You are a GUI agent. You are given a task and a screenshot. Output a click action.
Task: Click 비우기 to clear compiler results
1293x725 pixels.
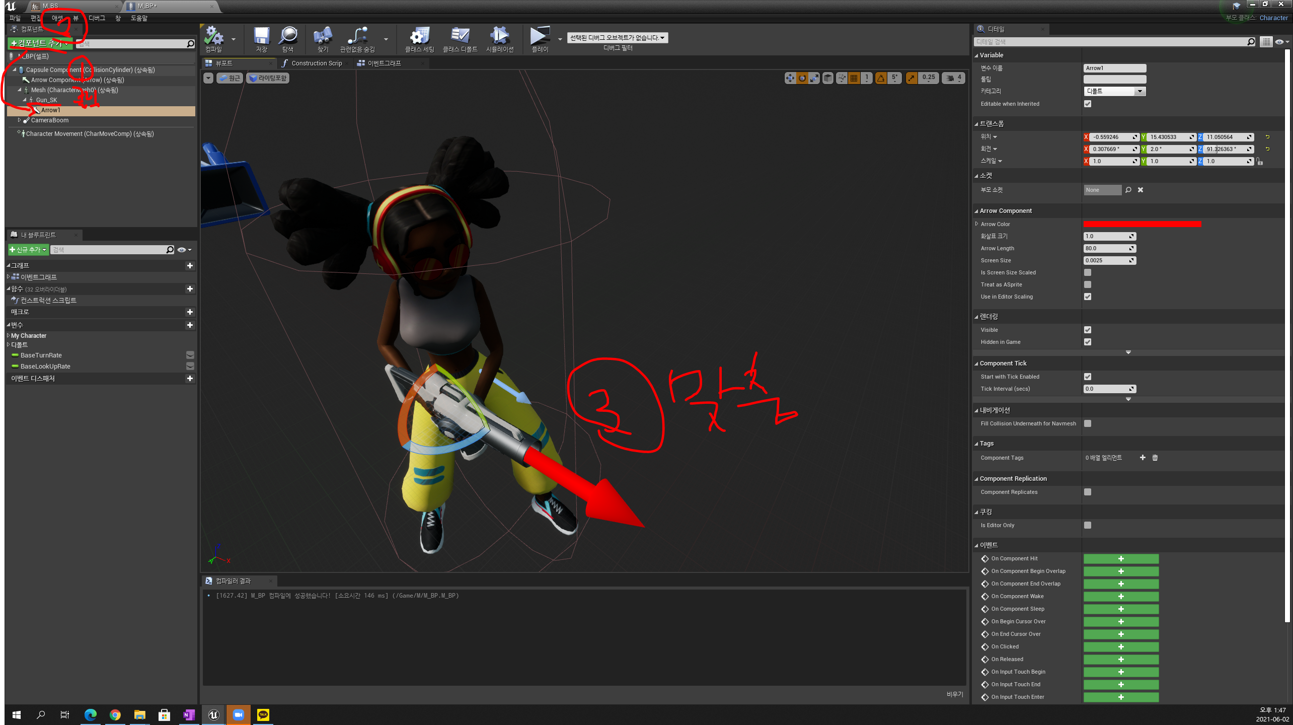coord(954,694)
